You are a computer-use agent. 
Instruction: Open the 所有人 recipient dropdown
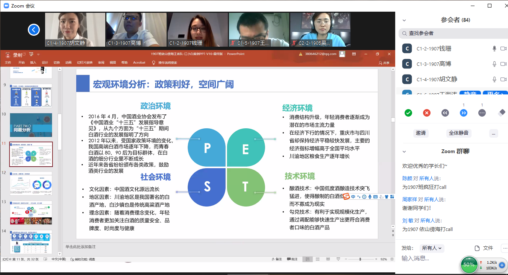coord(432,248)
